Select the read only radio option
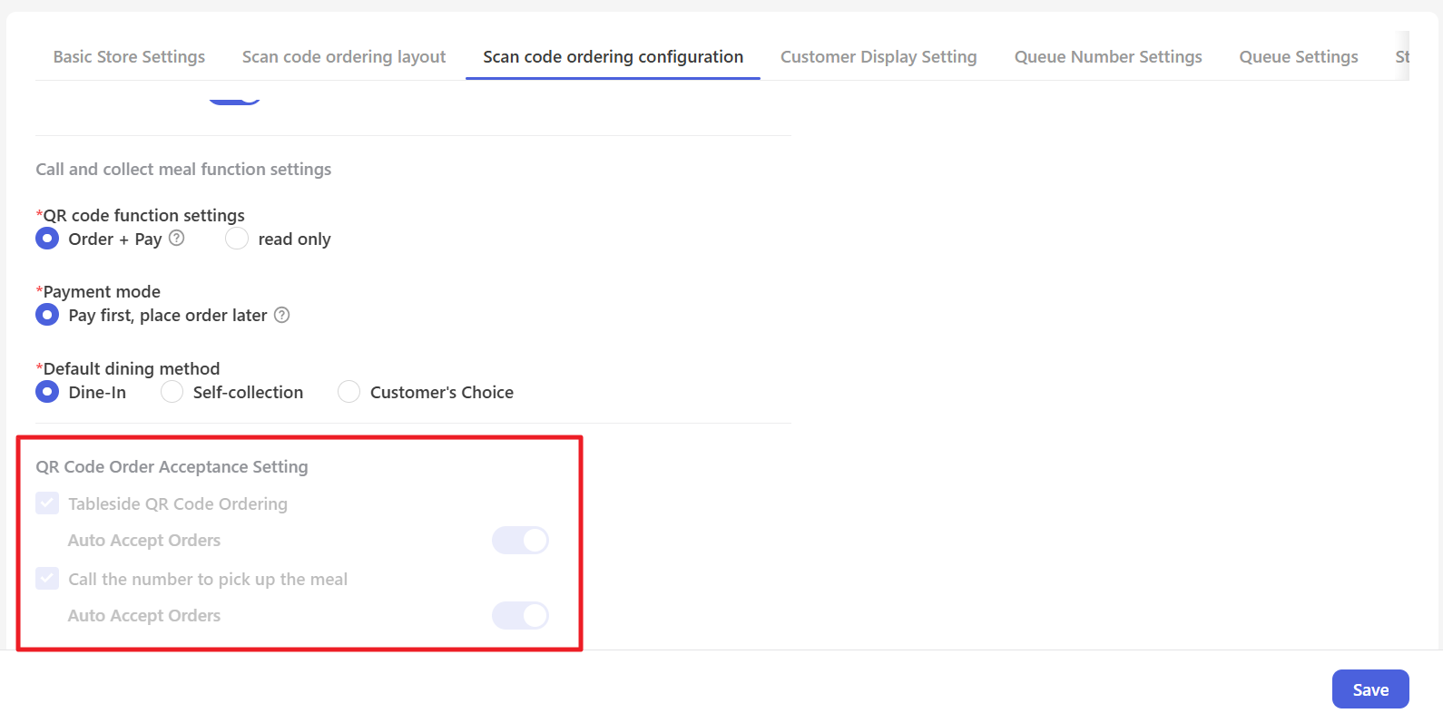 236,239
